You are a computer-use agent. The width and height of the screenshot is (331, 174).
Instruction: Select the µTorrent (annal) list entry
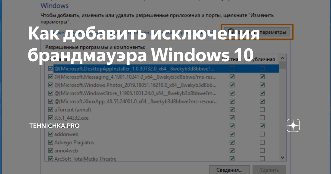(x=73, y=110)
